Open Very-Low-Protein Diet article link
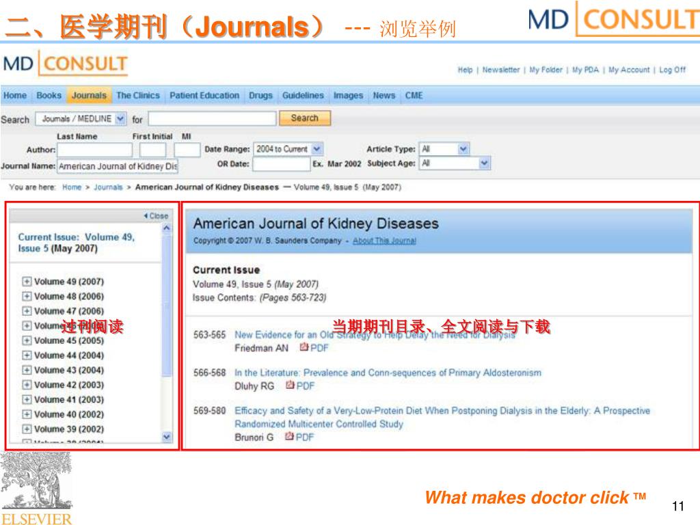 (x=442, y=417)
